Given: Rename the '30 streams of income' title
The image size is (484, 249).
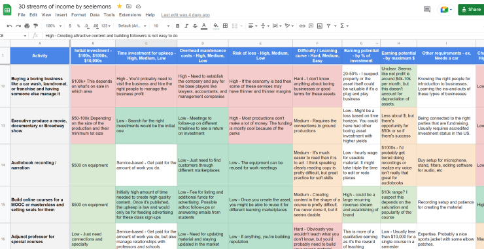Looking at the screenshot, I should click(x=65, y=7).
